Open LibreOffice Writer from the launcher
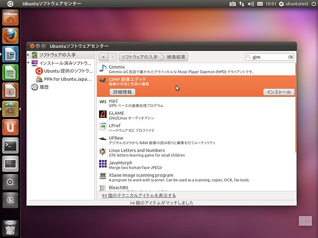Viewport: 318px width, 238px height. click(11, 54)
